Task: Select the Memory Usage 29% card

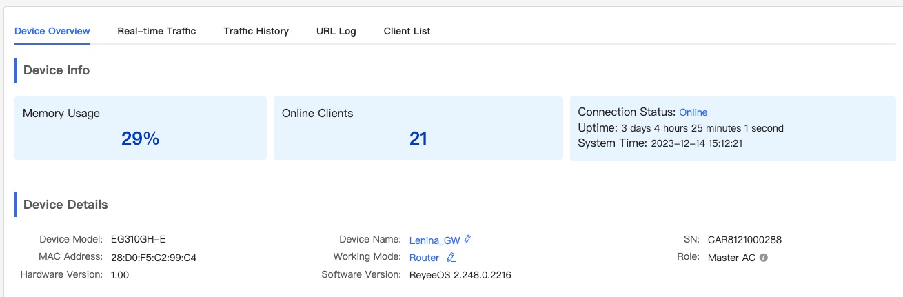Action: 141,128
